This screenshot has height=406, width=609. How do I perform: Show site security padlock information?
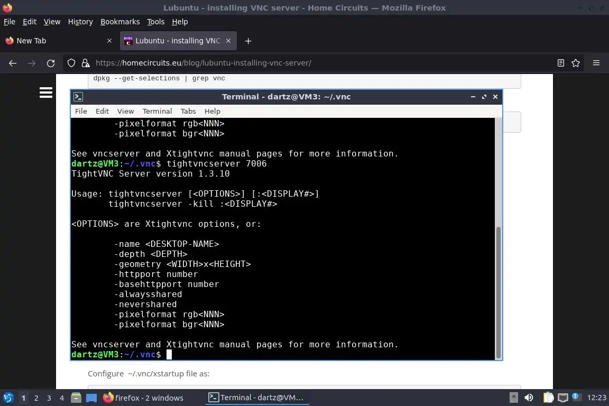click(x=85, y=63)
